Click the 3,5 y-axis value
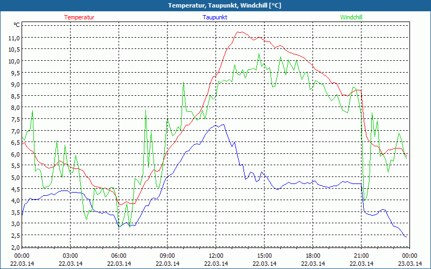This screenshot has height=269, width=431. tap(15, 212)
